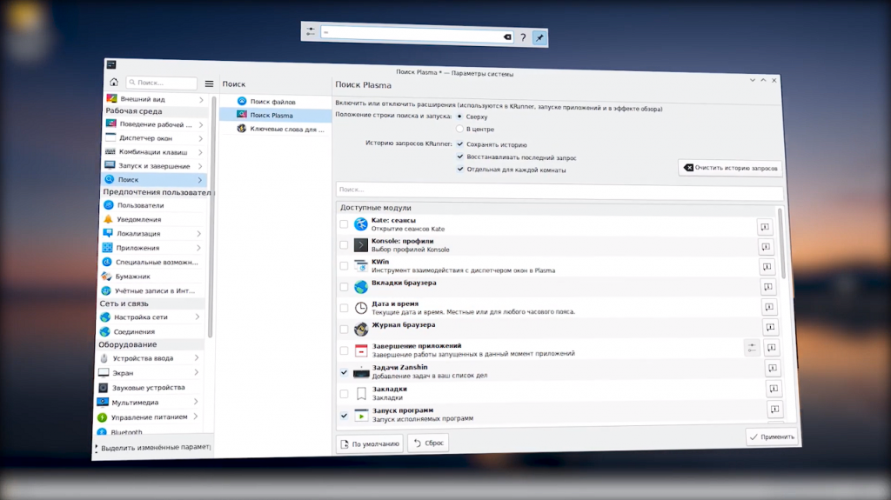The image size is (891, 500).
Task: Open Поиск Plasma subpage
Action: coord(275,116)
